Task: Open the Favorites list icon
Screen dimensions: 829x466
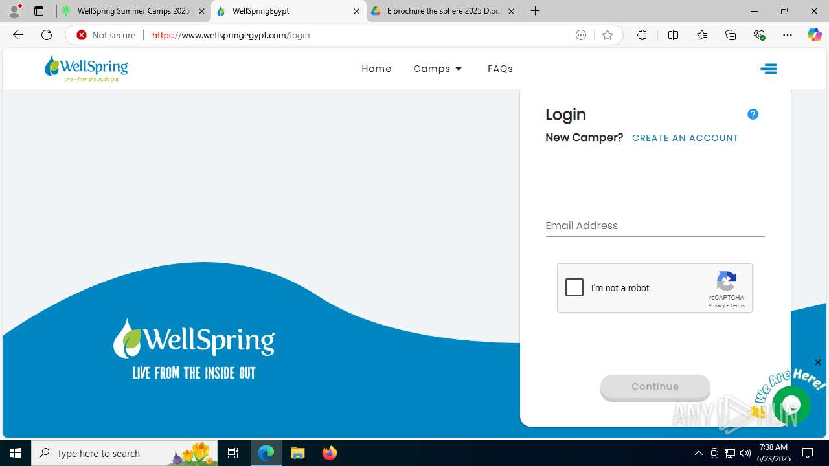Action: click(x=702, y=35)
